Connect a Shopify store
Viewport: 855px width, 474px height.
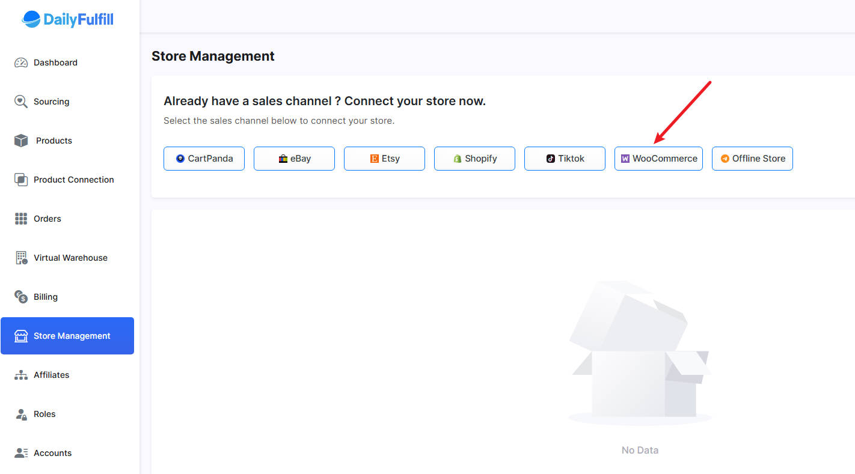click(474, 159)
